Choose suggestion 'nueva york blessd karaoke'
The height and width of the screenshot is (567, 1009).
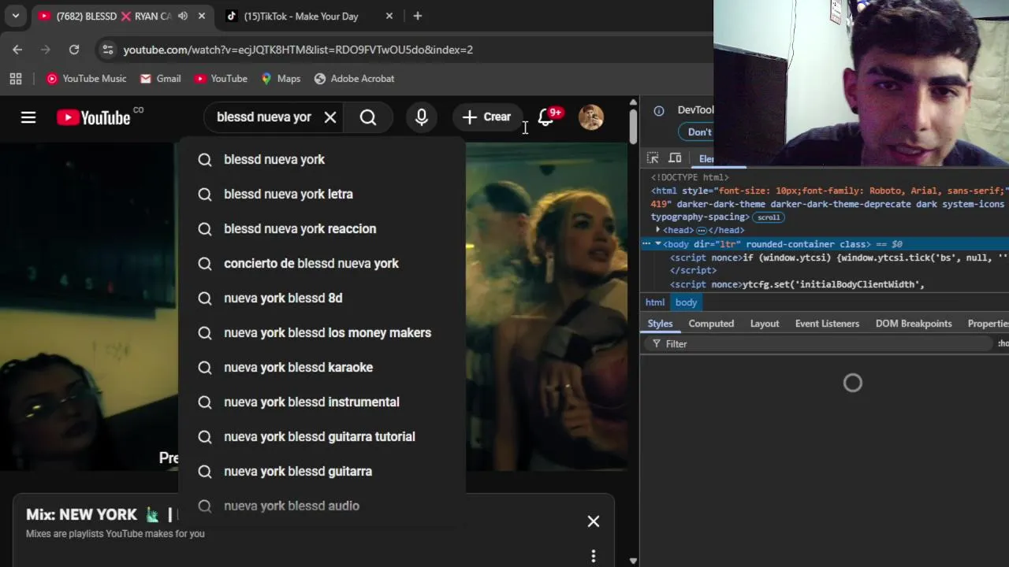pyautogui.click(x=322, y=367)
